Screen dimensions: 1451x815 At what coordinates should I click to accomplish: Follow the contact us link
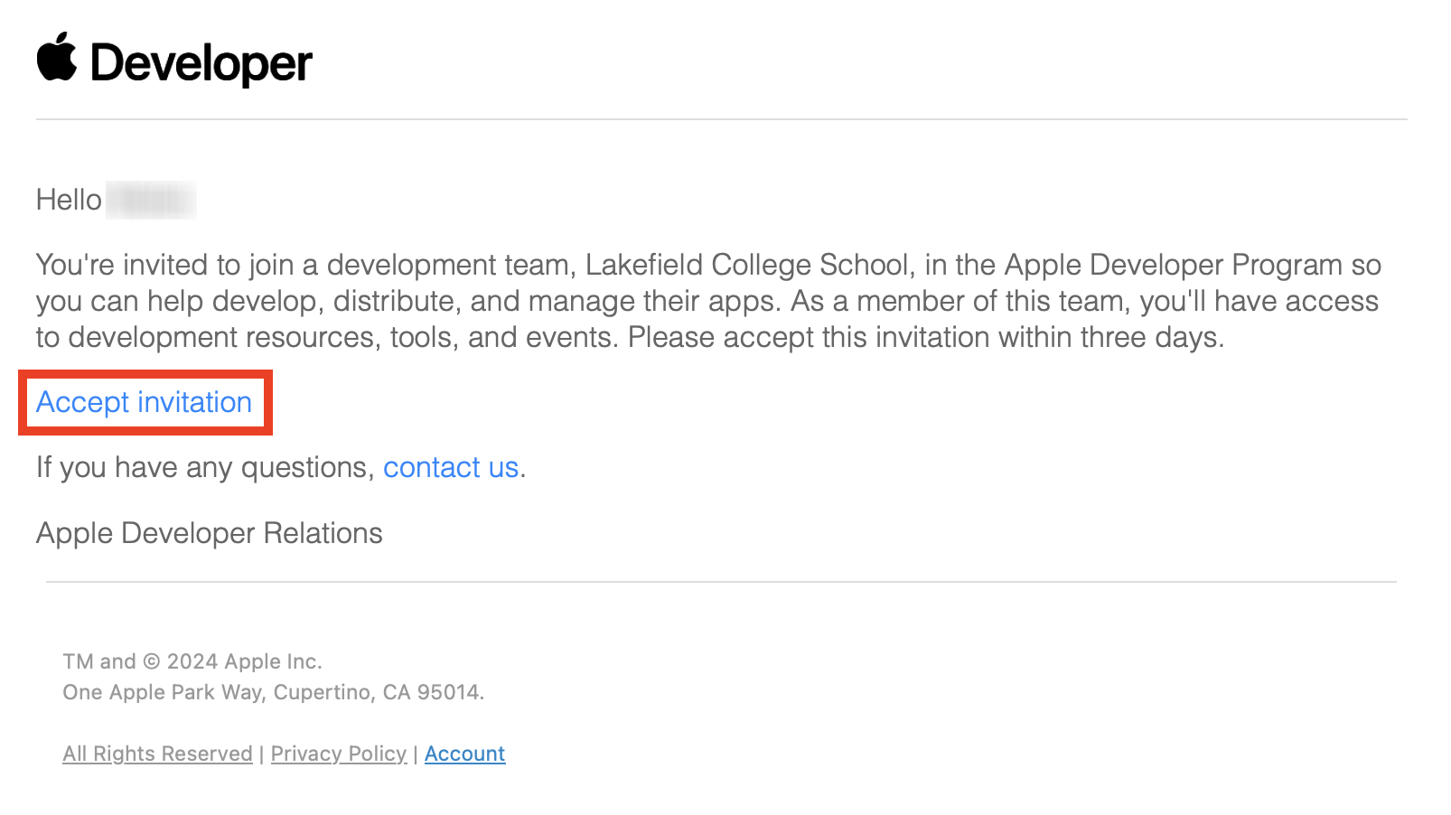tap(450, 467)
